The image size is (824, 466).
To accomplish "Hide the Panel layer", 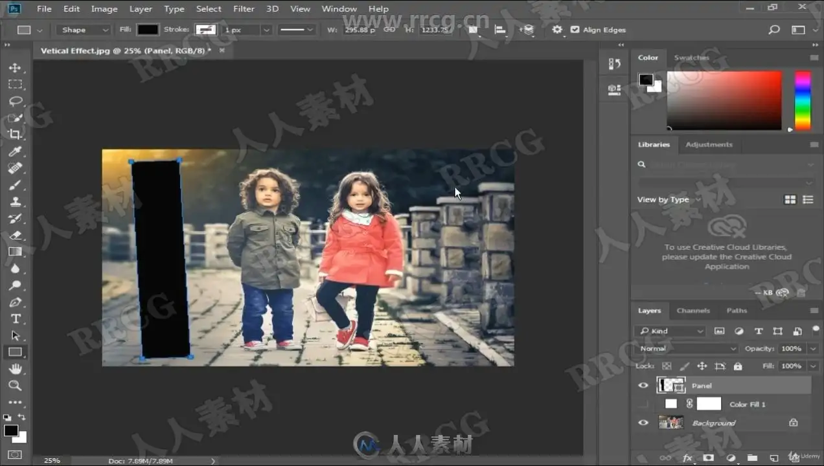I will pos(643,386).
